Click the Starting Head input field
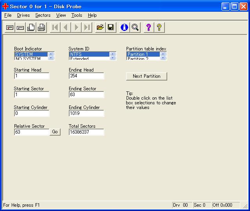The width and height of the screenshot is (250, 211). click(32, 76)
